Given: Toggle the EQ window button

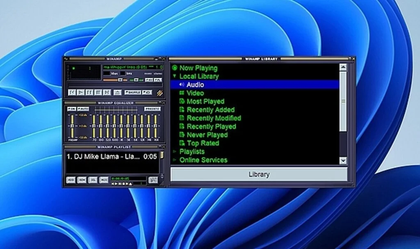Looking at the screenshot, I should click(x=149, y=80).
